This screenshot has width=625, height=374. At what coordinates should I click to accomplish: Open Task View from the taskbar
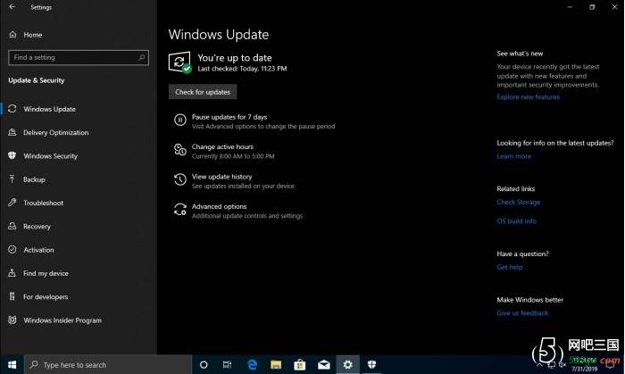(227, 364)
